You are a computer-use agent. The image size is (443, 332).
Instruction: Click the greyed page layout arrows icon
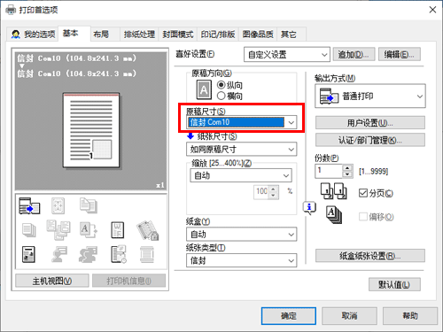pyautogui.click(x=58, y=205)
